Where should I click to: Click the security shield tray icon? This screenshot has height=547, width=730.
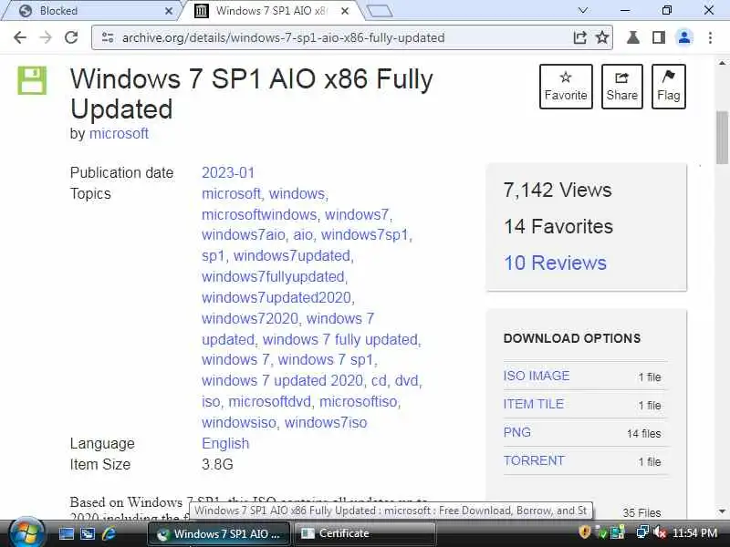pyautogui.click(x=584, y=532)
